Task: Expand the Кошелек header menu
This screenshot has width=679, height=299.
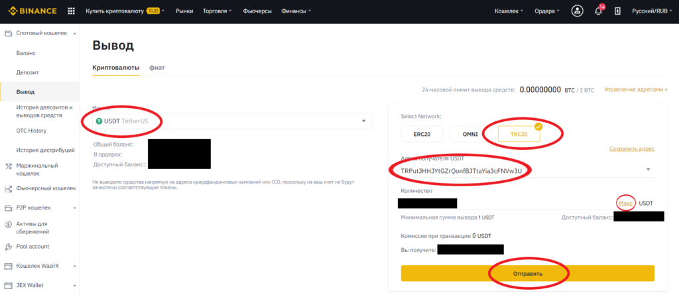Action: coord(509,11)
